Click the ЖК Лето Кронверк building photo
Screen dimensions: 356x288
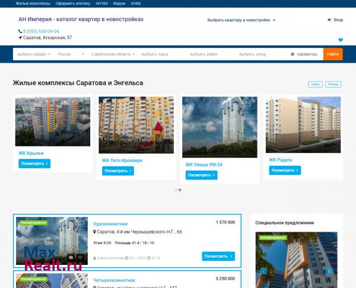[136, 125]
